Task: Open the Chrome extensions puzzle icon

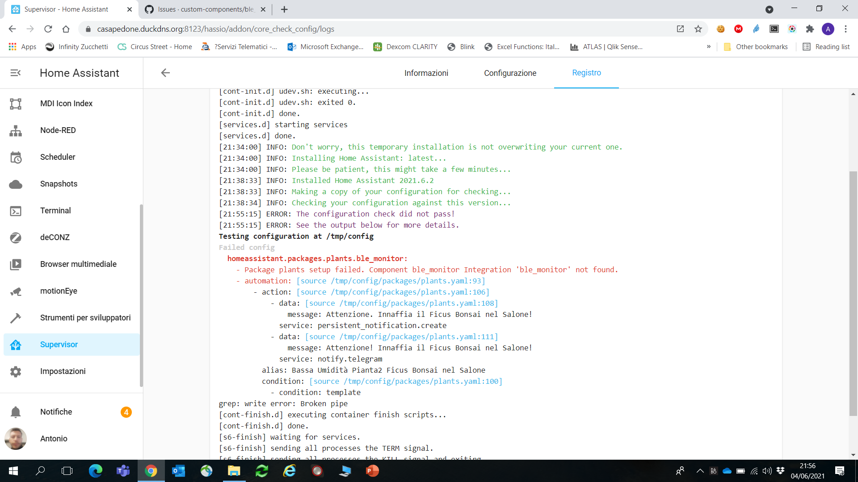Action: 810,29
